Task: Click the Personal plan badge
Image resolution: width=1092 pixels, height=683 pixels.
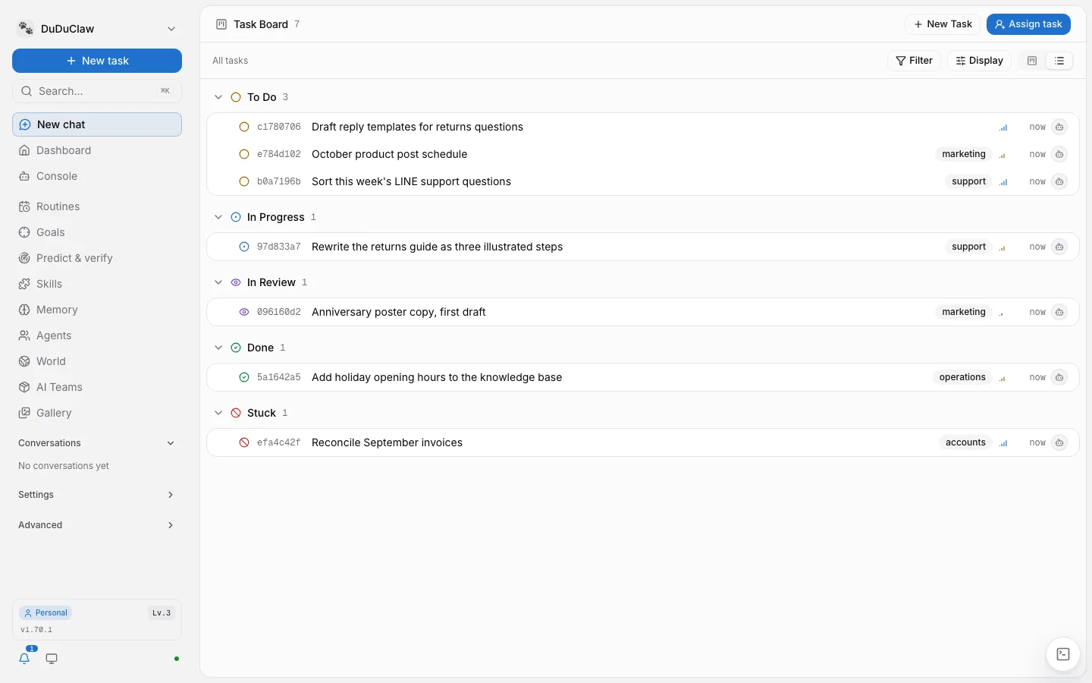Action: point(45,613)
